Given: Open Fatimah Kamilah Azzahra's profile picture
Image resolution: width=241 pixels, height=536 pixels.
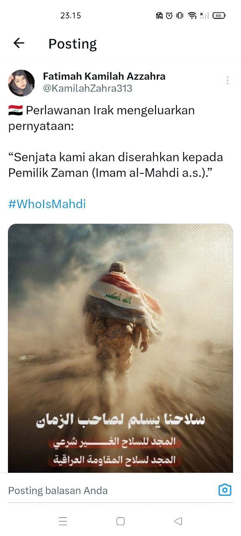Looking at the screenshot, I should (x=21, y=83).
